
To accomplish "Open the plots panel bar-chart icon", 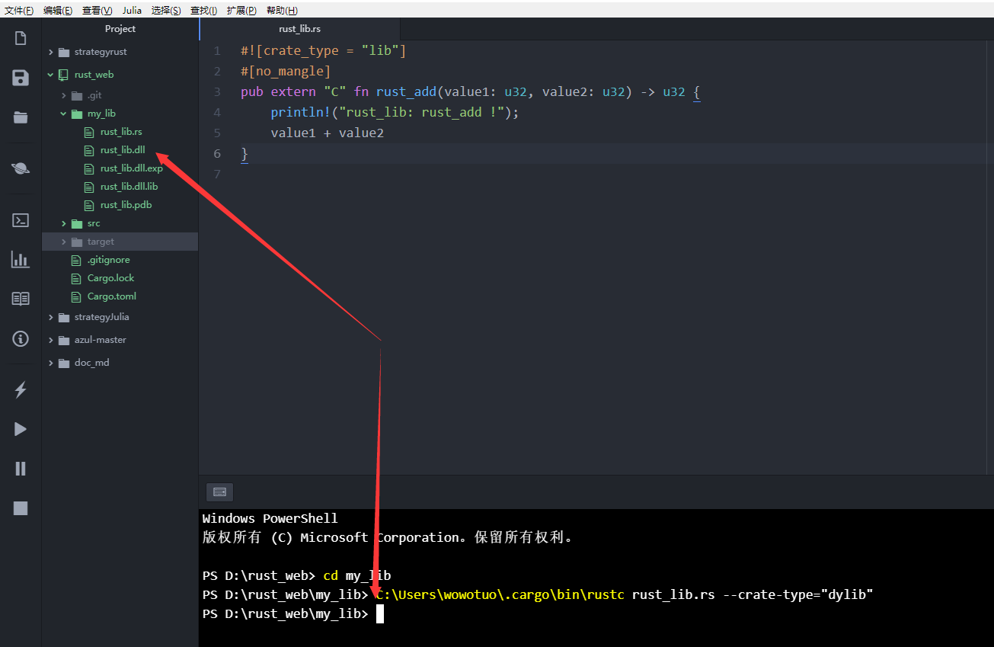I will coord(19,259).
